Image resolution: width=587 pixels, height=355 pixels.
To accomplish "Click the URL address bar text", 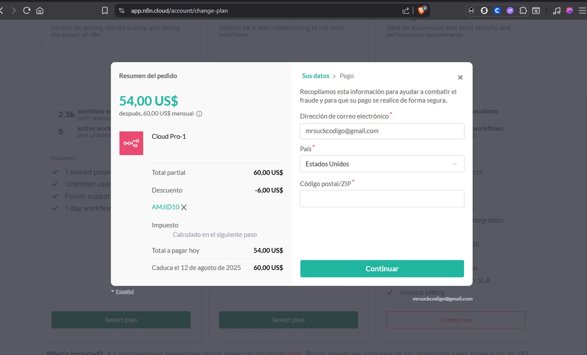I will click(x=179, y=11).
